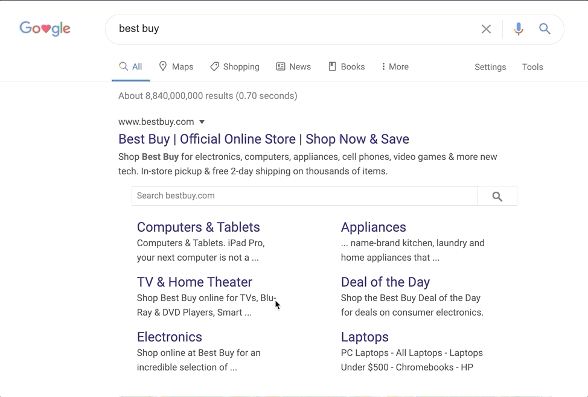Click the bestbuy.com sitelinks search magnifier button
This screenshot has height=397, width=588.
[497, 196]
